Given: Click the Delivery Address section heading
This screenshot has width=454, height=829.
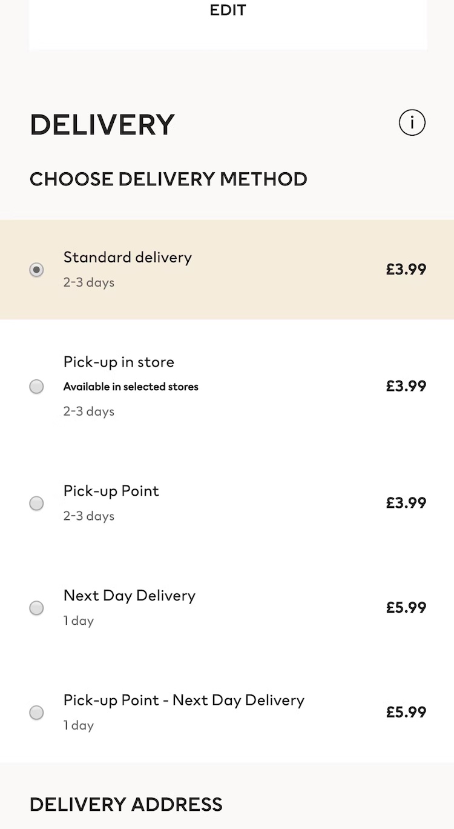Looking at the screenshot, I should 126,805.
